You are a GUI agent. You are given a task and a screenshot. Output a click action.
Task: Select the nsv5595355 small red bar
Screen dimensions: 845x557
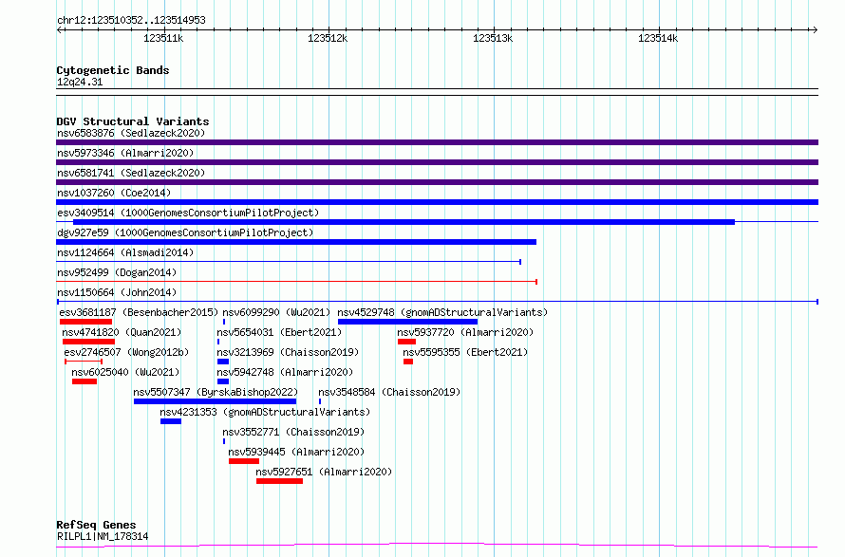[408, 362]
